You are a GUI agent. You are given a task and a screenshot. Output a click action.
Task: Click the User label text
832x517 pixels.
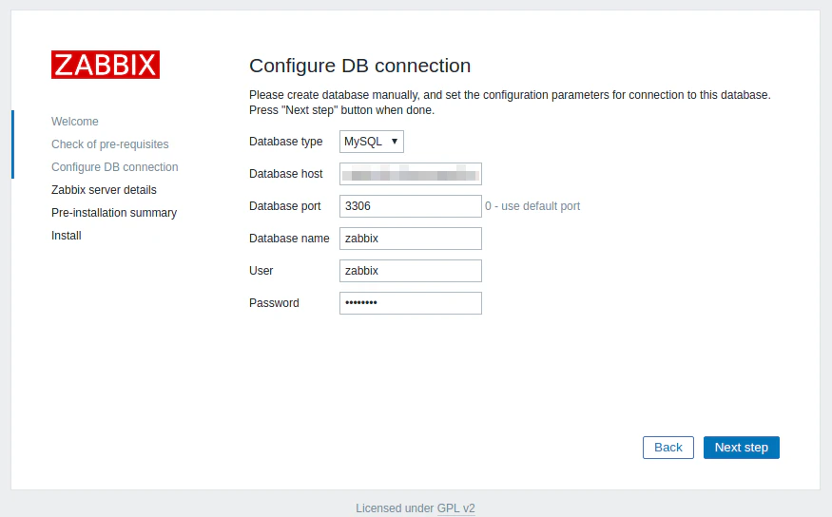click(261, 271)
